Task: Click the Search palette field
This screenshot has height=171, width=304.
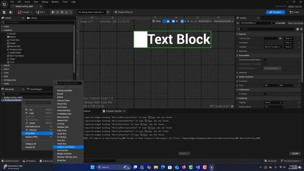Action: 38,22
